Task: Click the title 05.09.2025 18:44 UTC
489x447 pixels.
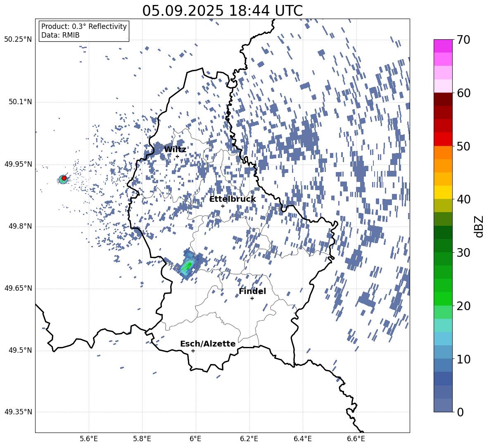Action: tap(222, 11)
